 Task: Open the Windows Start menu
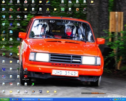click(x=5, y=99)
